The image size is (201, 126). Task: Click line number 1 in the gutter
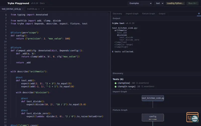coord(6,15)
